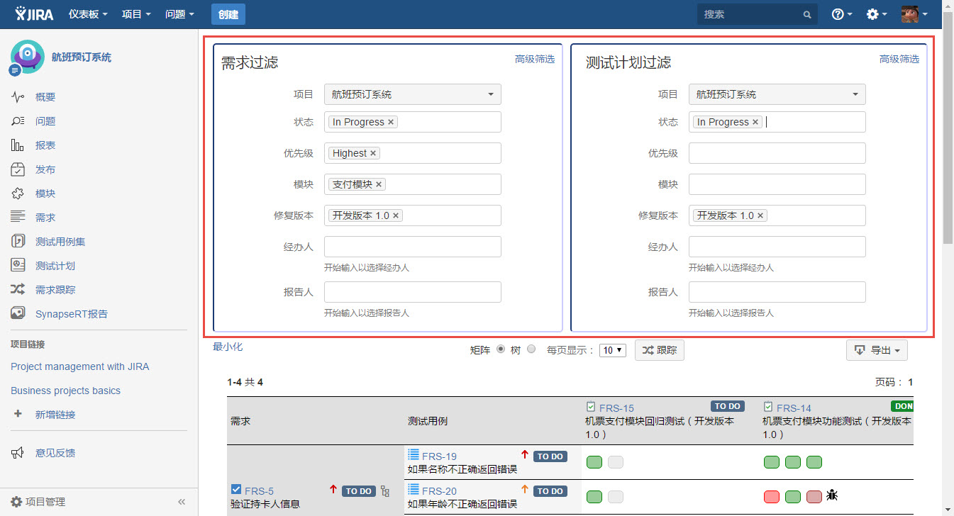Click gray status box in FRS-19 row
The height and width of the screenshot is (516, 954).
point(616,462)
